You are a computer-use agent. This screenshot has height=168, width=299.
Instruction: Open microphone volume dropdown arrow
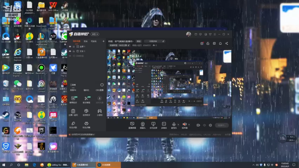178,125
